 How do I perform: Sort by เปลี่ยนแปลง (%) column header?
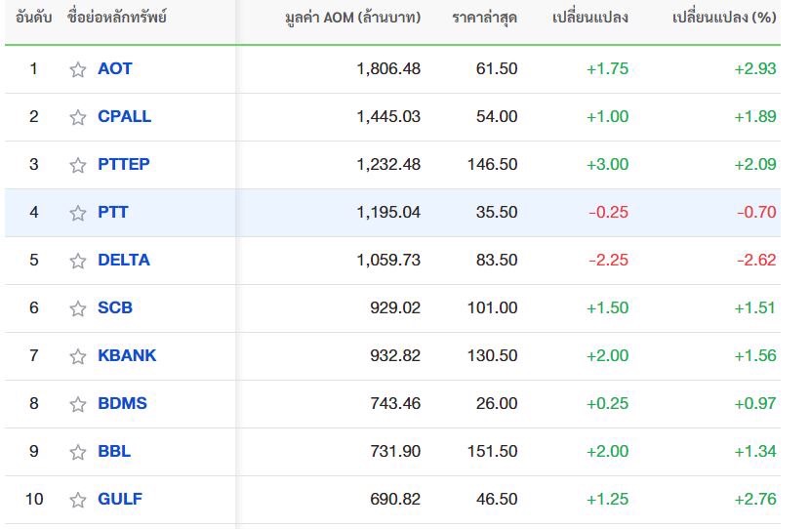click(x=724, y=18)
